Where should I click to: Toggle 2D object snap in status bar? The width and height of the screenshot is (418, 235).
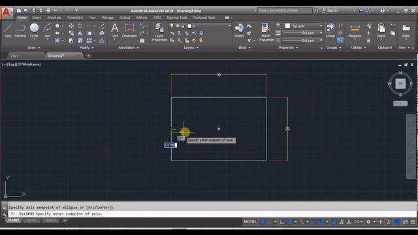pyautogui.click(x=321, y=222)
